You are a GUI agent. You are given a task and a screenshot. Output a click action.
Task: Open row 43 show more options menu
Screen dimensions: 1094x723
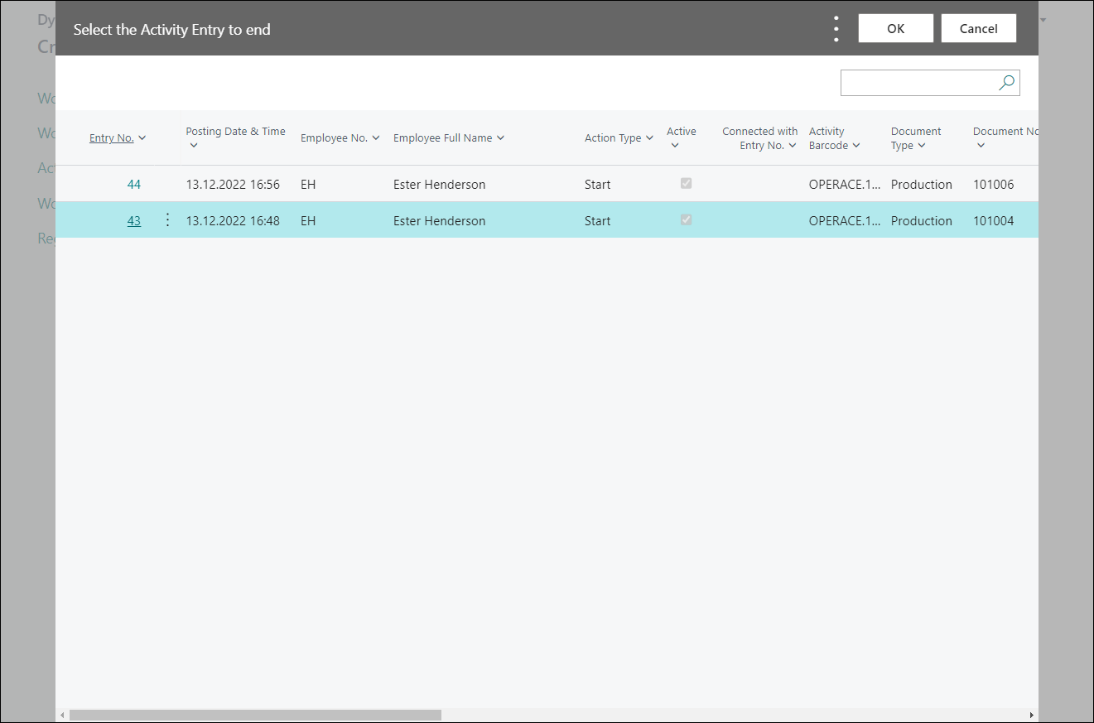pyautogui.click(x=167, y=220)
